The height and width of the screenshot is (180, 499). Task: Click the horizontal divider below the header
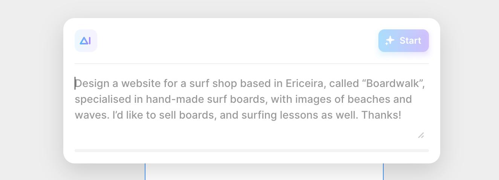pyautogui.click(x=251, y=64)
